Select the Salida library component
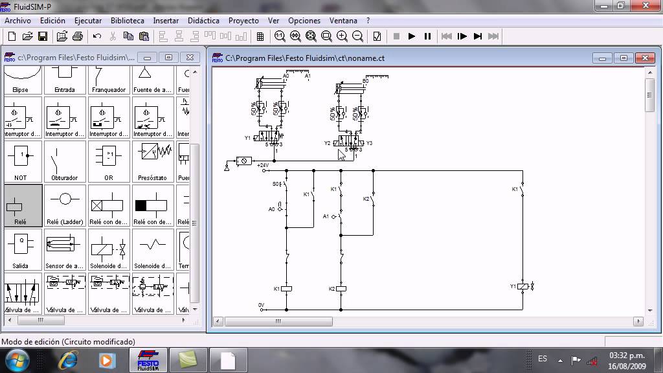663x373 pixels. coord(23,249)
